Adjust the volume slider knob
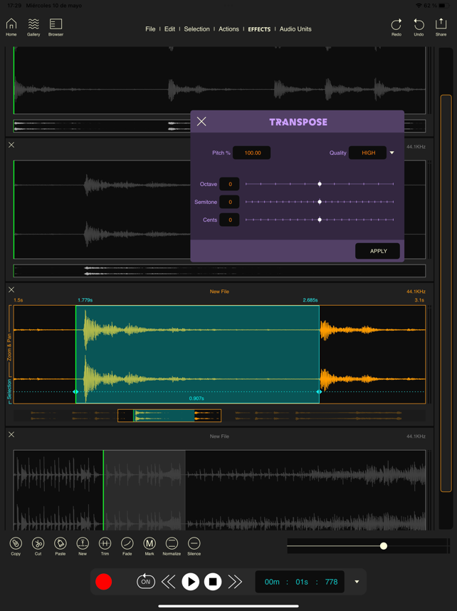457x611 pixels. (384, 546)
